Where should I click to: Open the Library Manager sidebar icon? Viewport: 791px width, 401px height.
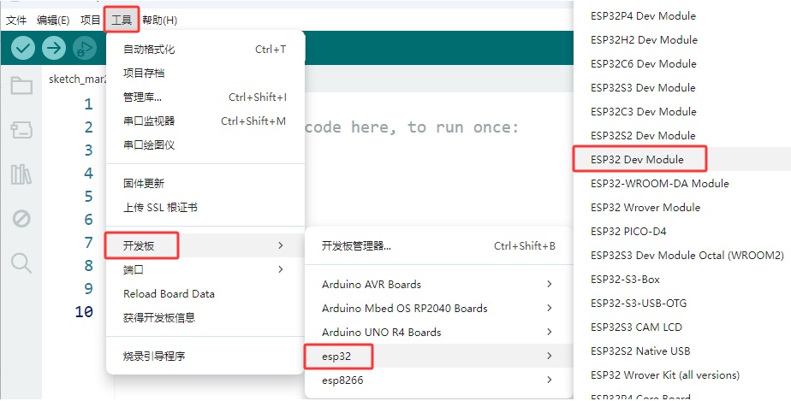coord(21,174)
